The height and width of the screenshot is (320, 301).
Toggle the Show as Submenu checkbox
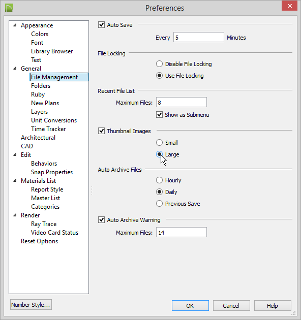(x=159, y=114)
